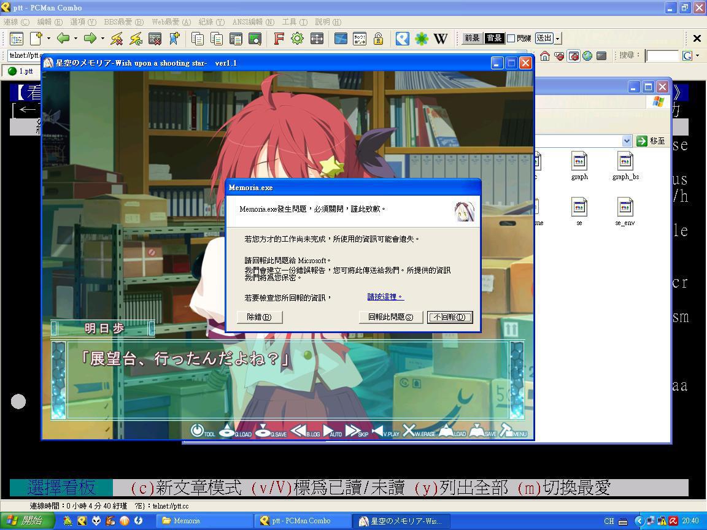Open the ANSI編輯 (N) menu
The height and width of the screenshot is (530, 707).
253,21
